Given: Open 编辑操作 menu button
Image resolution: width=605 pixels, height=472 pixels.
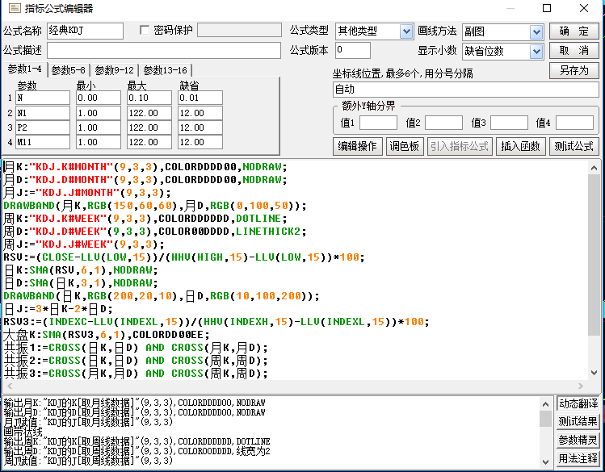Looking at the screenshot, I should pyautogui.click(x=357, y=146).
